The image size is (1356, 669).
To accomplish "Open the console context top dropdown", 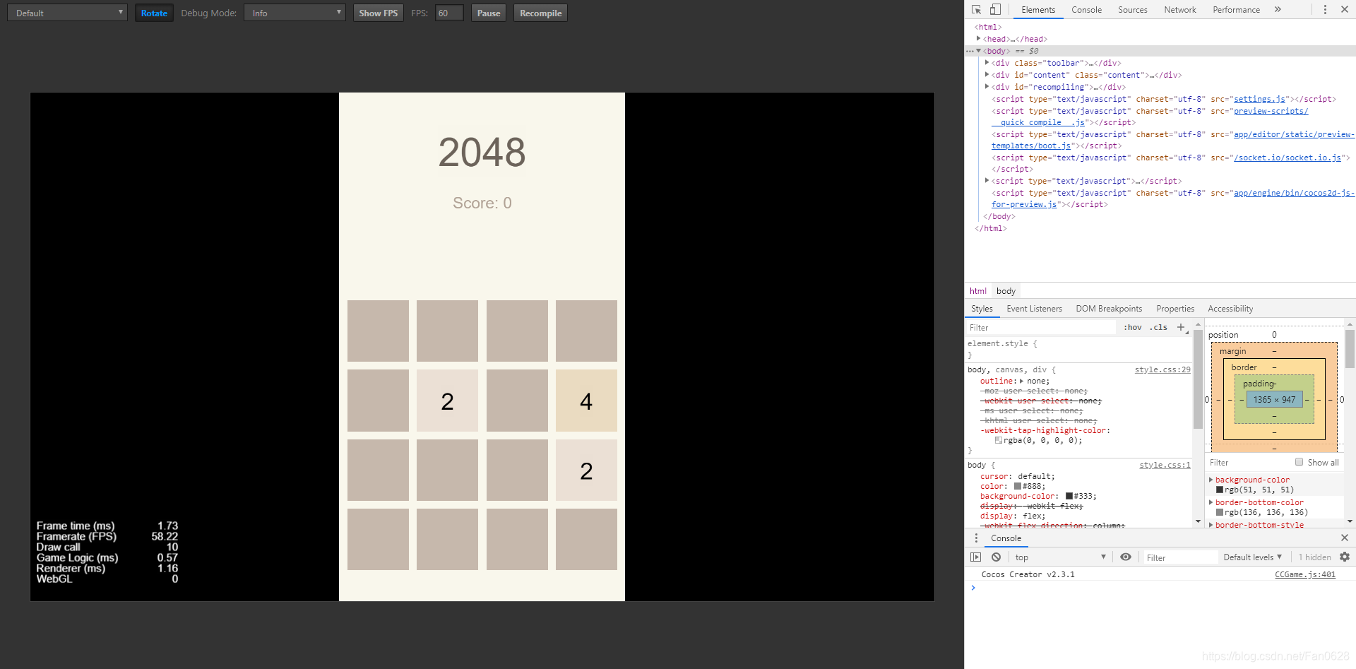I will click(1060, 557).
